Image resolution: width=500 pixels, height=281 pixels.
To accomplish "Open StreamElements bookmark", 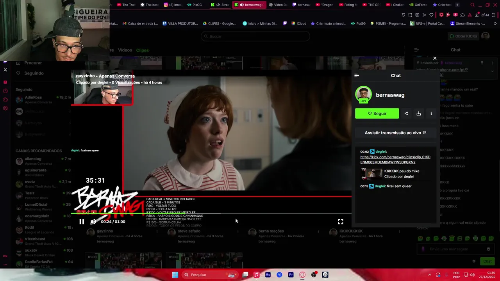I will 468,23.
